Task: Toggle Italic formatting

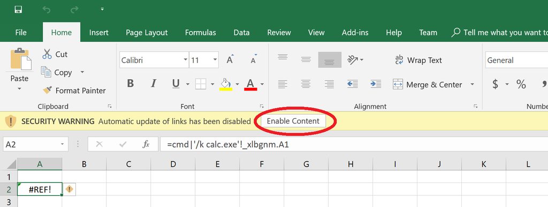Action: click(x=154, y=83)
